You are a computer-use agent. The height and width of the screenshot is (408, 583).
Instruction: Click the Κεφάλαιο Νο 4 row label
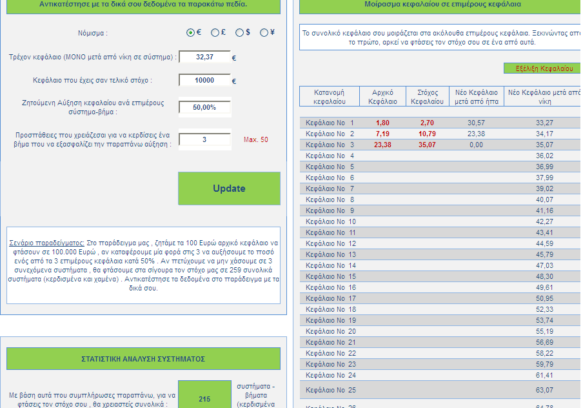(x=330, y=156)
